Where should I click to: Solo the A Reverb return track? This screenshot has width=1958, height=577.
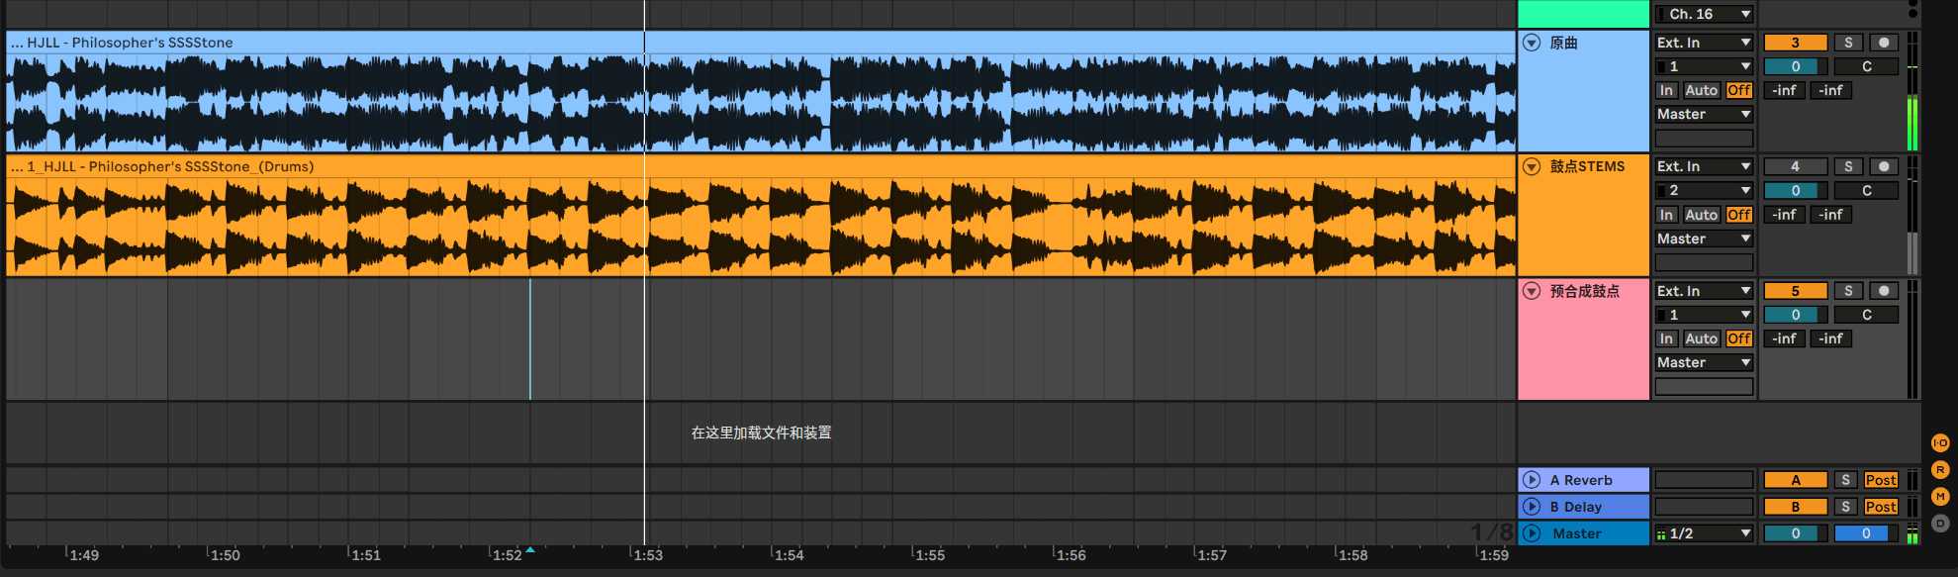click(1845, 480)
